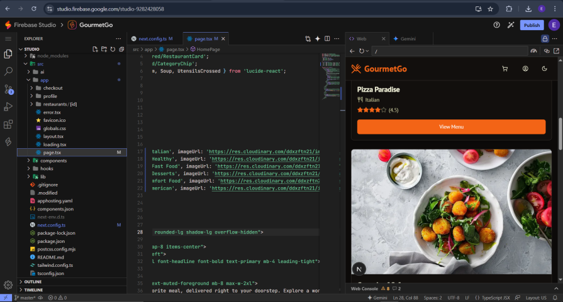Click the GourmetGo logo in preview
Viewport: 563px width, 302px height.
(x=379, y=69)
